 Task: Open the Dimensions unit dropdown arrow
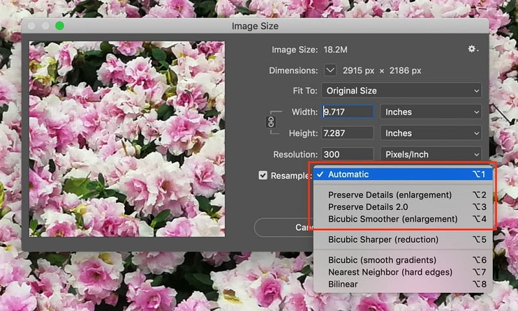pyautogui.click(x=330, y=70)
